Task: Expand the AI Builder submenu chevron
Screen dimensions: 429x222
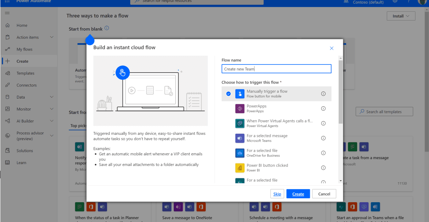Action: [x=52, y=121]
